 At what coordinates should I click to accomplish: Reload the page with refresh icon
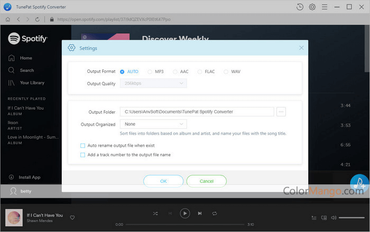tap(40, 19)
